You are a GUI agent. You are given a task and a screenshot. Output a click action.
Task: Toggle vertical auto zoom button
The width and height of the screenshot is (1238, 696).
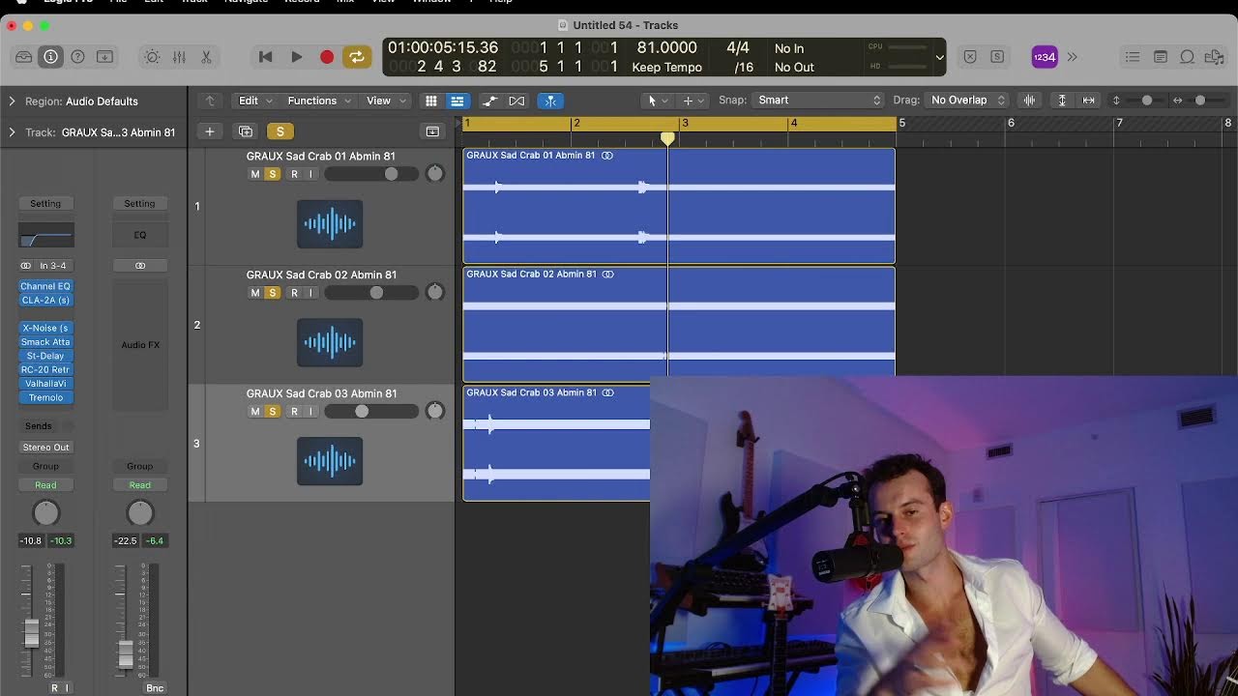pyautogui.click(x=1062, y=101)
